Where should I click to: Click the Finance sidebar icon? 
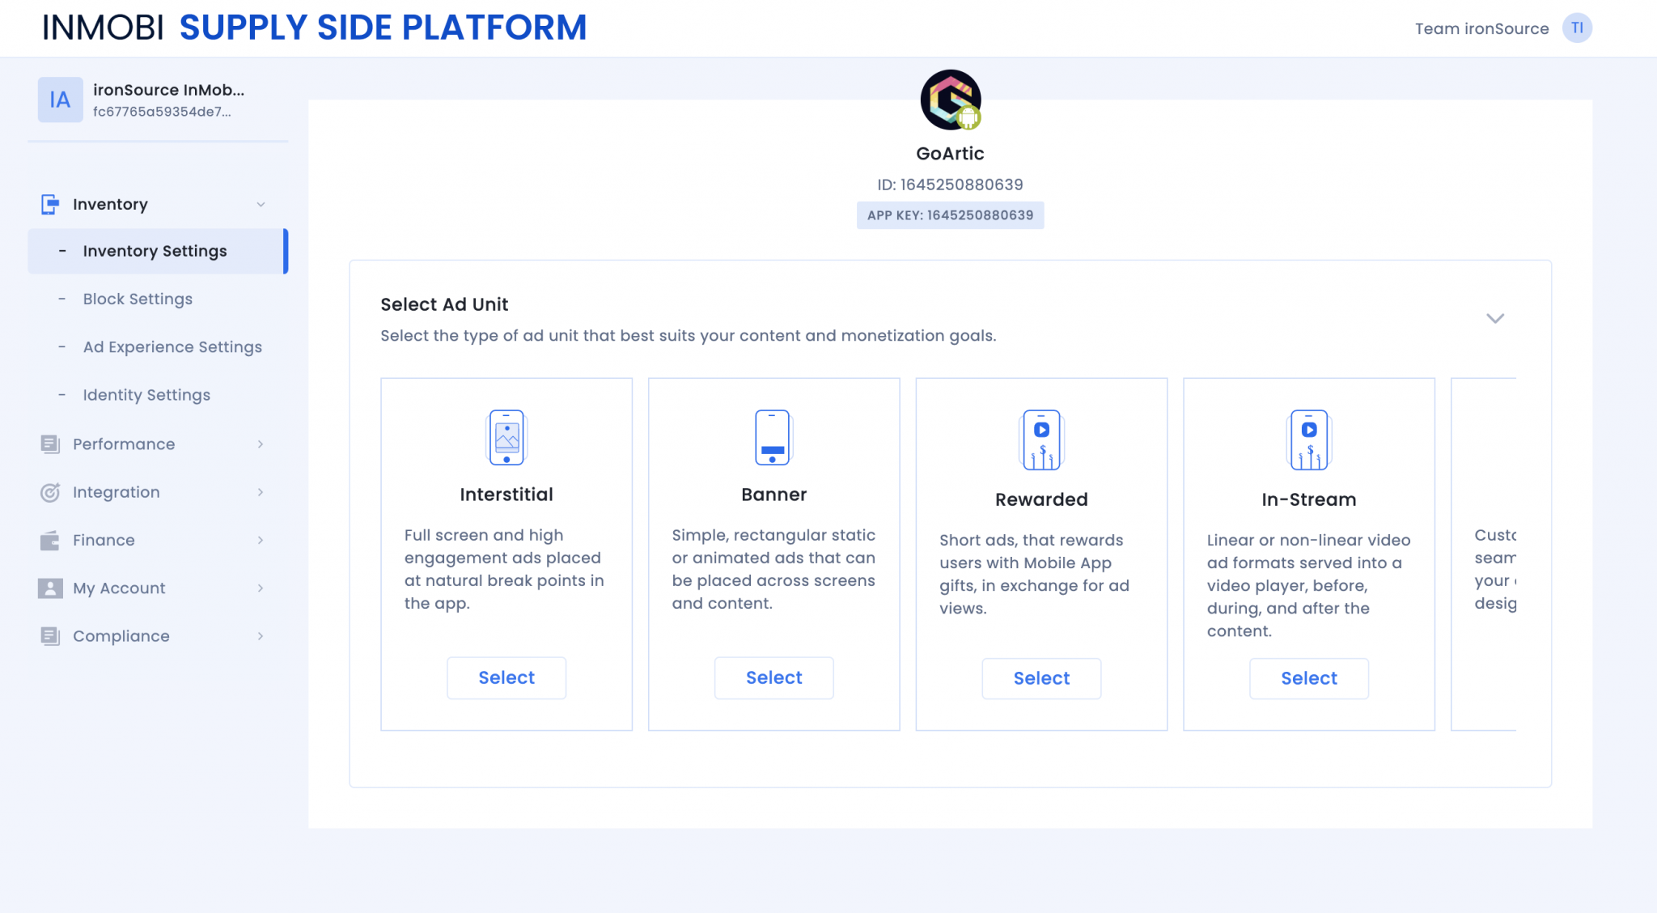pyautogui.click(x=49, y=540)
